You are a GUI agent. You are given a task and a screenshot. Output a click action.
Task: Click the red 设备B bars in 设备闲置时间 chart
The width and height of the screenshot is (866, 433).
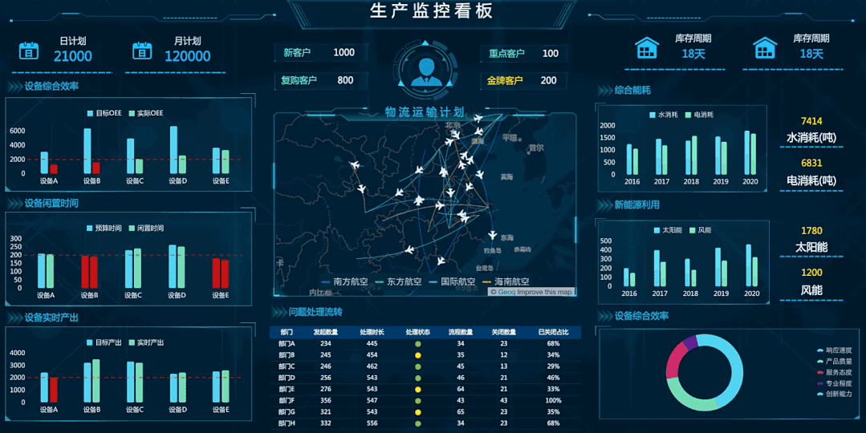89,272
